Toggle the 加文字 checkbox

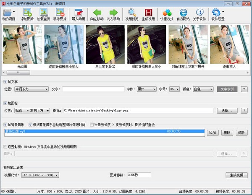(x=5, y=81)
